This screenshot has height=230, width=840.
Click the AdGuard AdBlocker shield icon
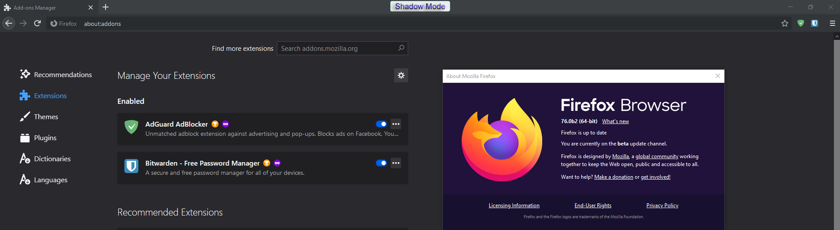coord(131,127)
